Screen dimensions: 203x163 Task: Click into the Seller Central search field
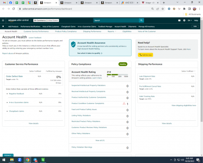click(x=116, y=20)
